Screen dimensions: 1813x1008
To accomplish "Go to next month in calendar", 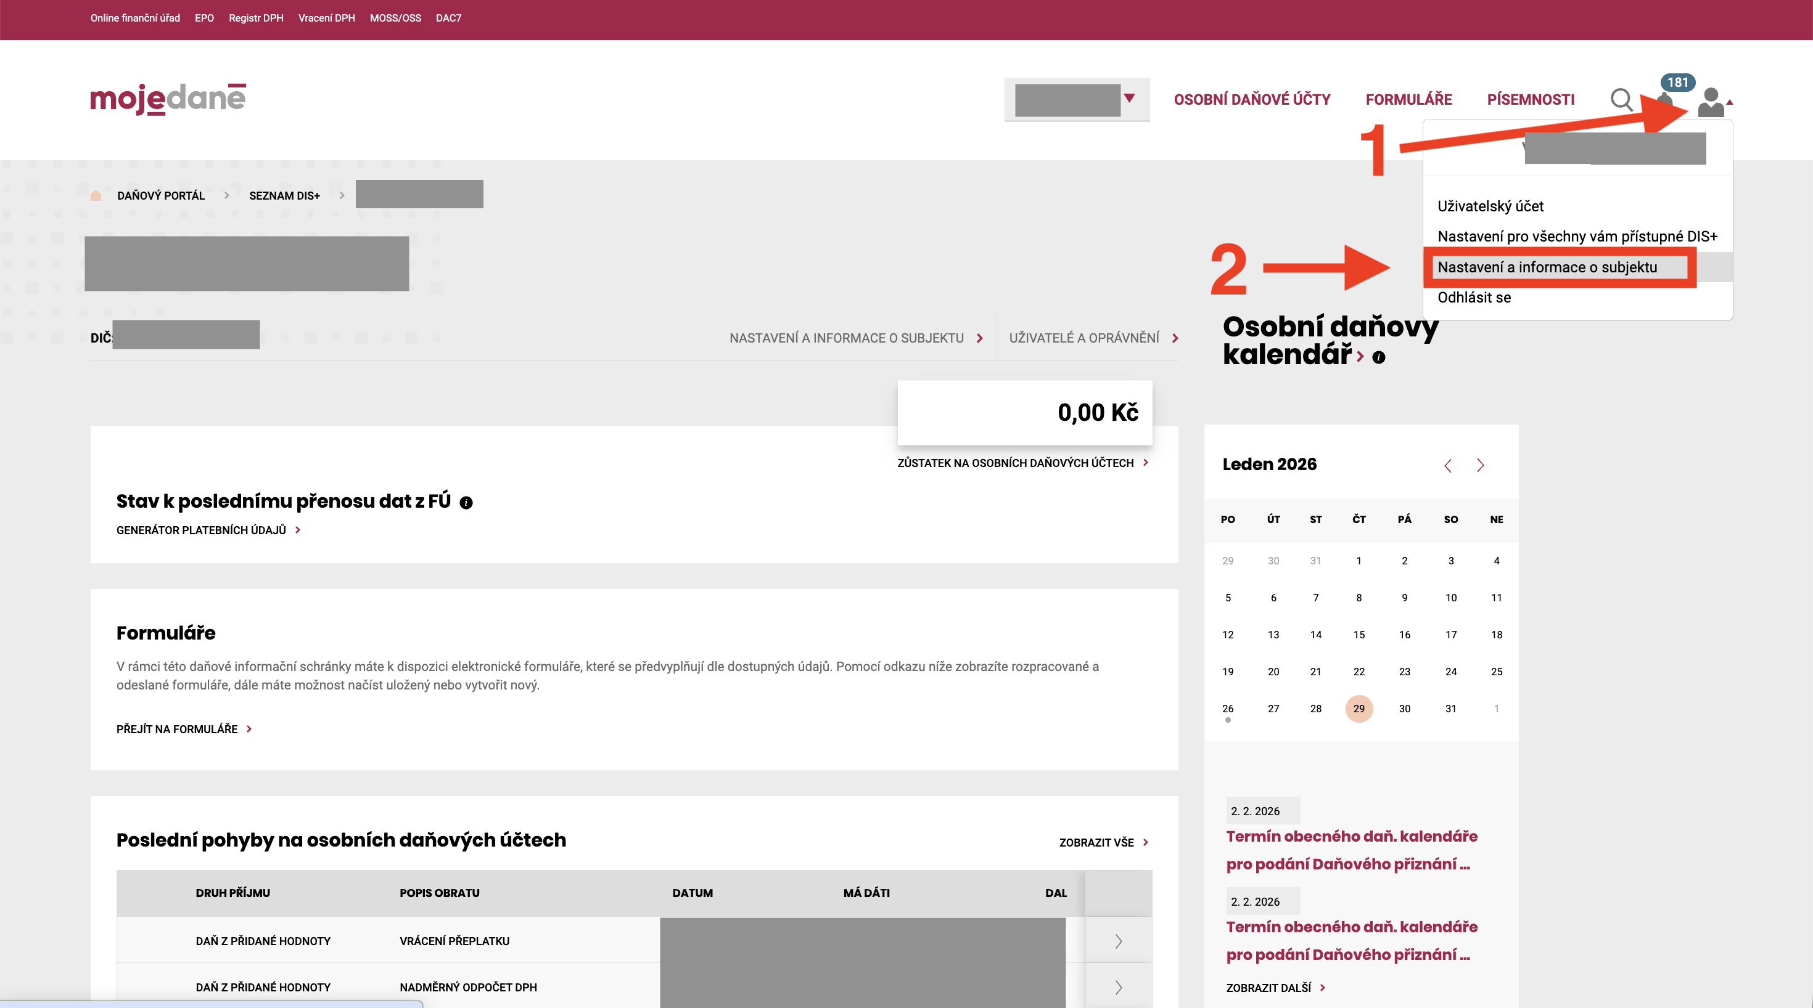I will point(1480,465).
